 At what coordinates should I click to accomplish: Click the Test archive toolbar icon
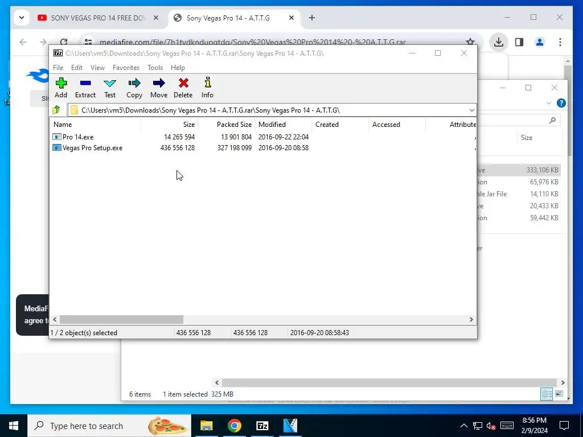point(110,88)
